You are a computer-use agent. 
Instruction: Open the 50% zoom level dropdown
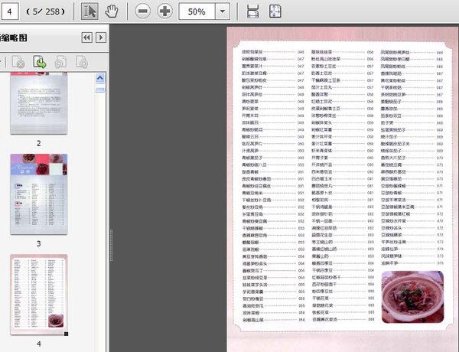(x=222, y=11)
